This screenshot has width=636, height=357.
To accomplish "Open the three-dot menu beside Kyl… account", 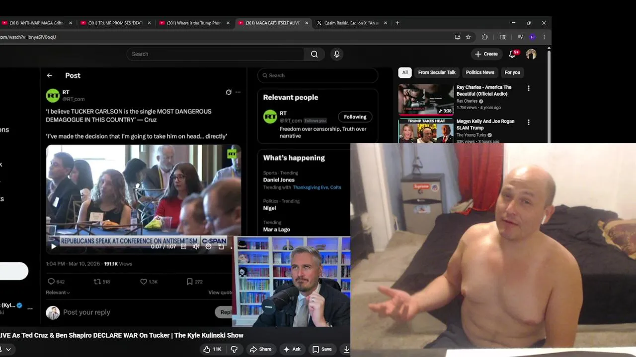I will [30, 308].
